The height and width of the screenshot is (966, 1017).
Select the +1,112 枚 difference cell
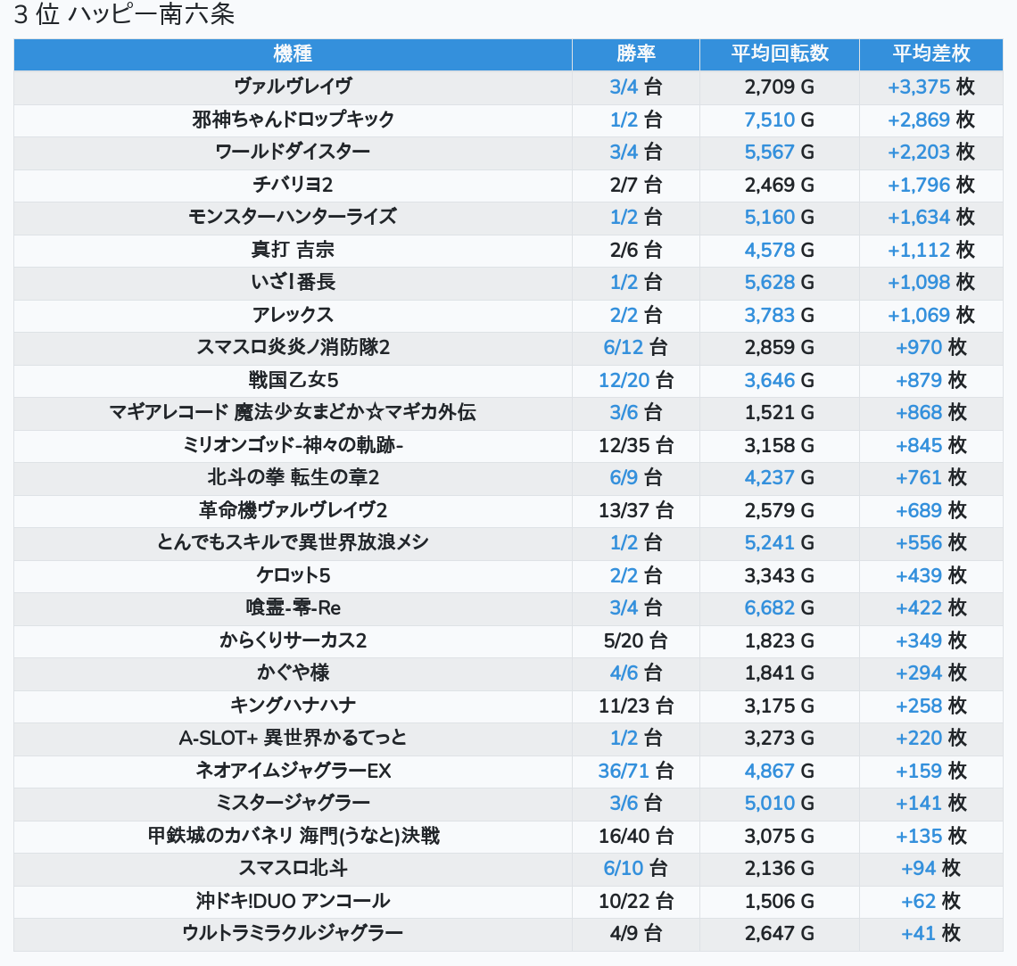(x=930, y=250)
